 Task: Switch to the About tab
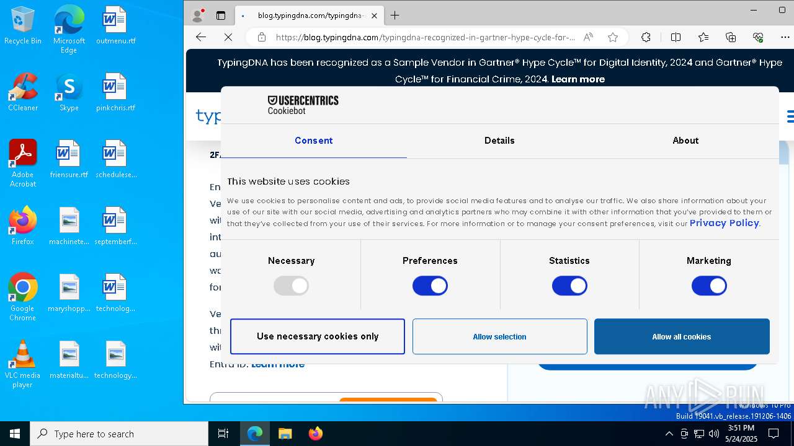tap(685, 141)
